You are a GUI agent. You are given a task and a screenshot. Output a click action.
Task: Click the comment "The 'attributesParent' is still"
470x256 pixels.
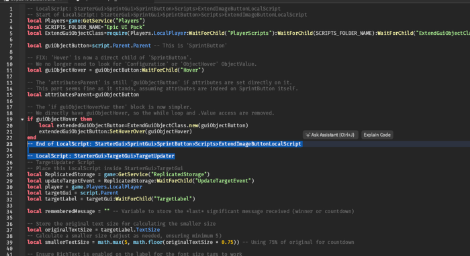pos(160,82)
